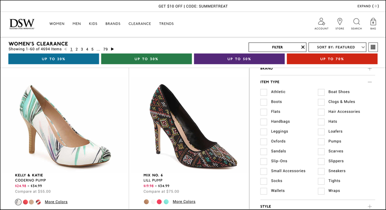Viewport: 386px width, 210px height.
Task: Collapse the Item Type section
Action: tap(370, 82)
